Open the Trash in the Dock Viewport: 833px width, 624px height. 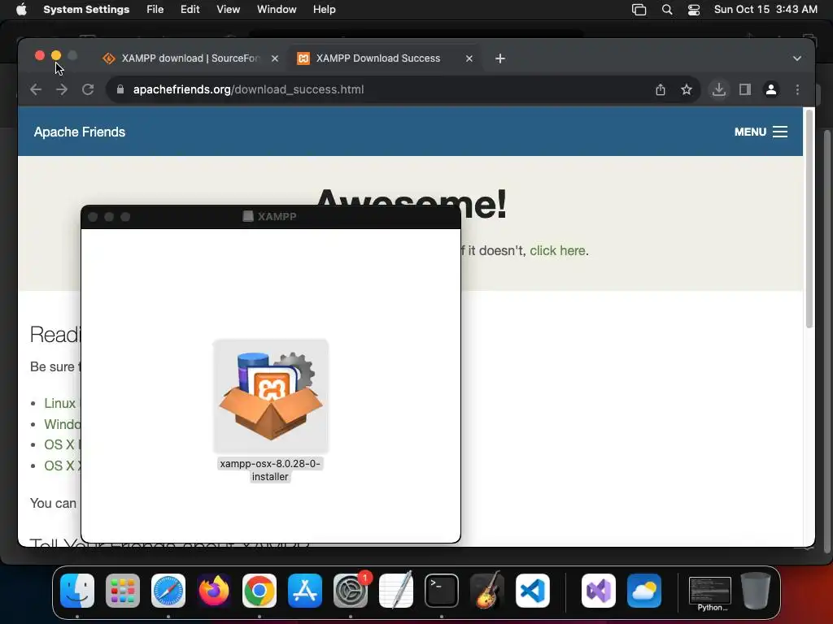(756, 591)
